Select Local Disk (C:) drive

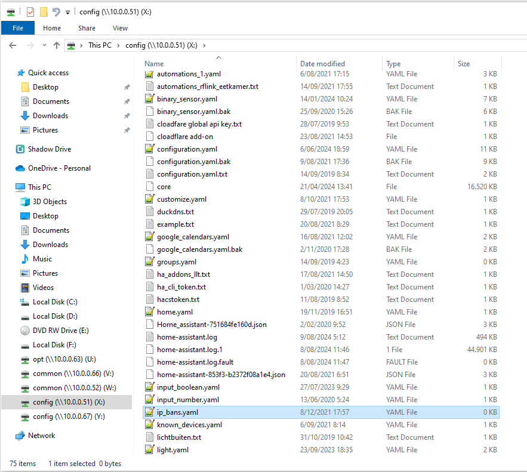click(55, 302)
